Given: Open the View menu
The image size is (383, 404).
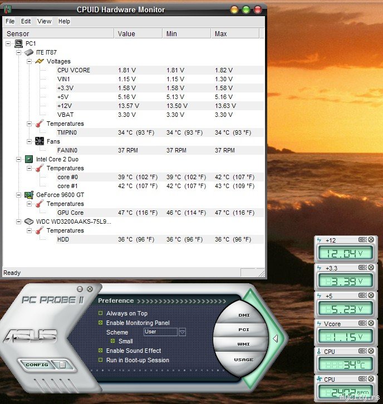Looking at the screenshot, I should pyautogui.click(x=44, y=21).
